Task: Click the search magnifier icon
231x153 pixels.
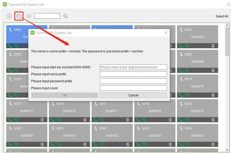Action: click(x=65, y=16)
